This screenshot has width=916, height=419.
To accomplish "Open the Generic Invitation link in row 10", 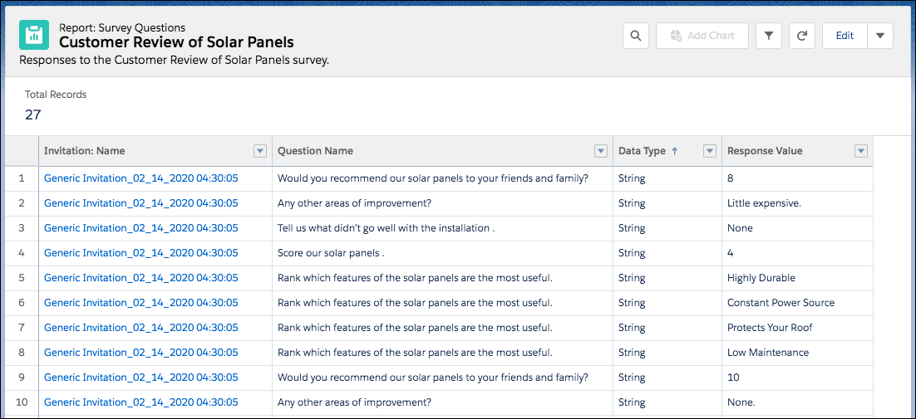I will tap(140, 402).
